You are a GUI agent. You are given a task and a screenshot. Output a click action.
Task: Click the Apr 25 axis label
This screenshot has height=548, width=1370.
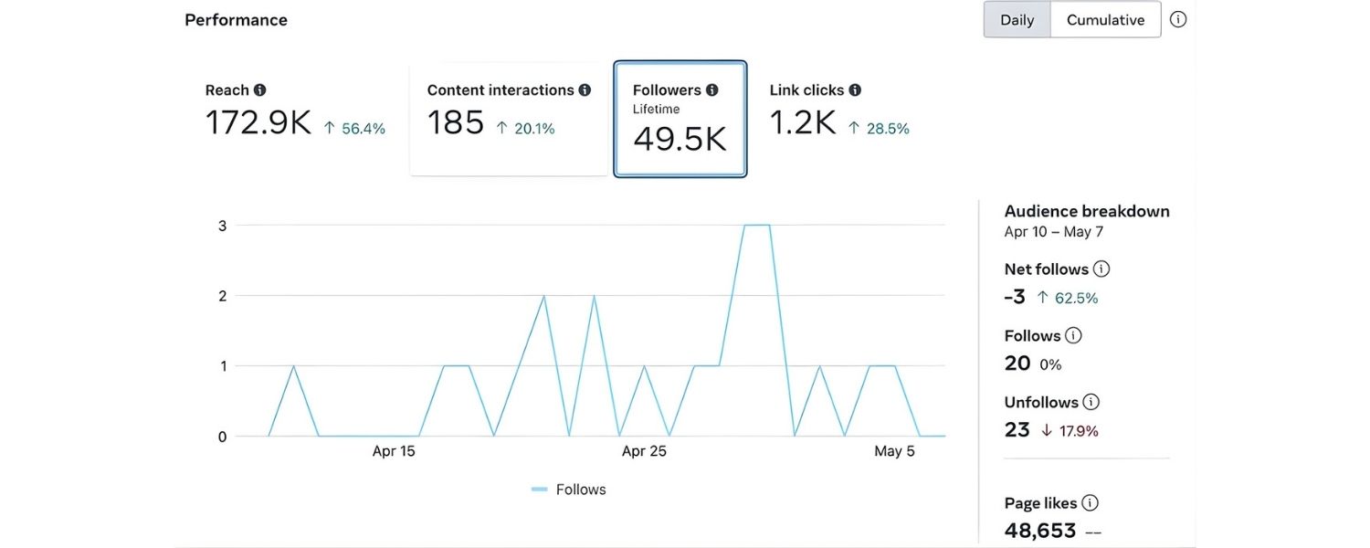click(x=644, y=450)
